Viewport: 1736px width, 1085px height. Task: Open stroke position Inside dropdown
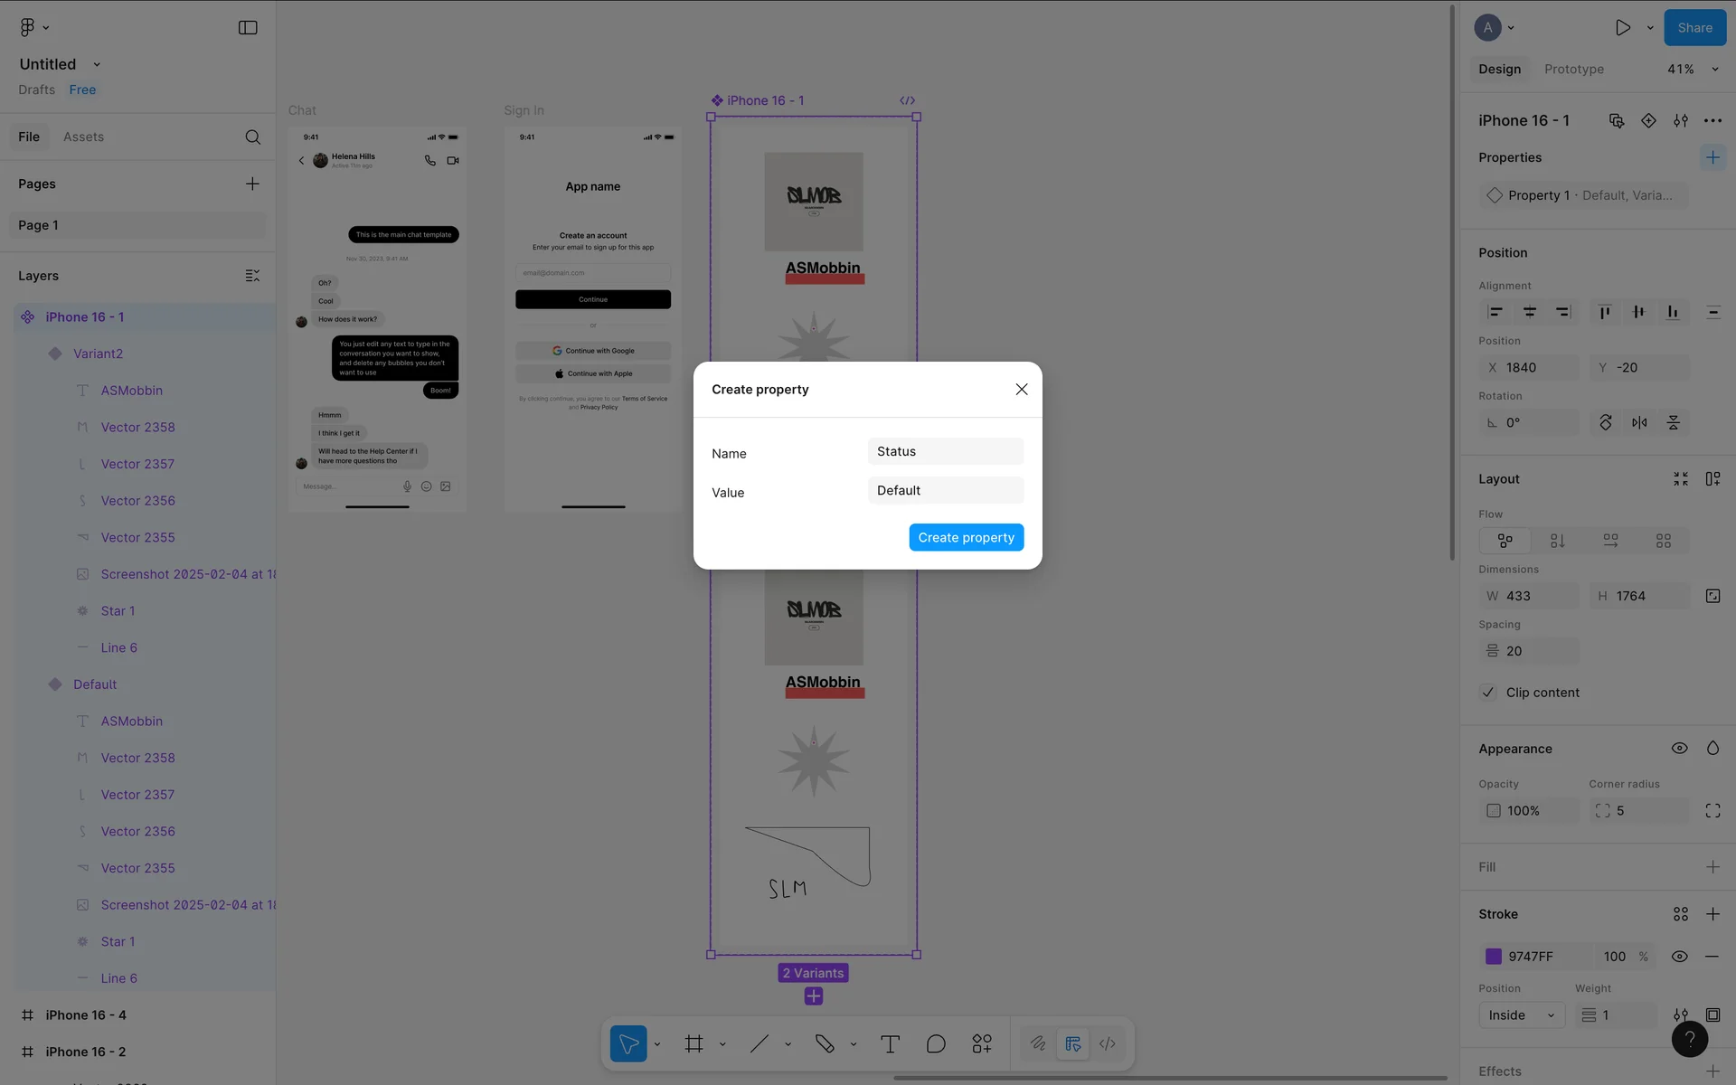pos(1521,1015)
